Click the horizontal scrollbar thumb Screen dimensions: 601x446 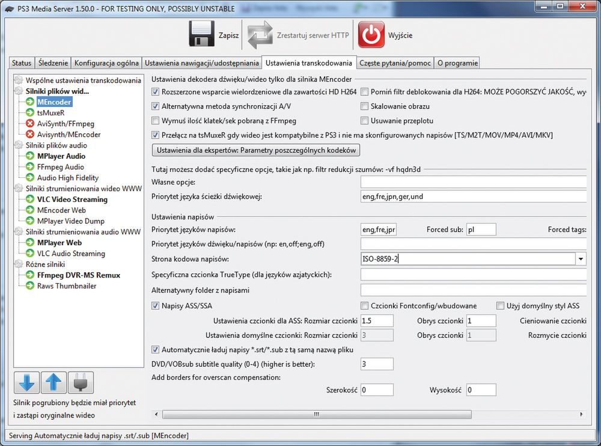(317, 414)
